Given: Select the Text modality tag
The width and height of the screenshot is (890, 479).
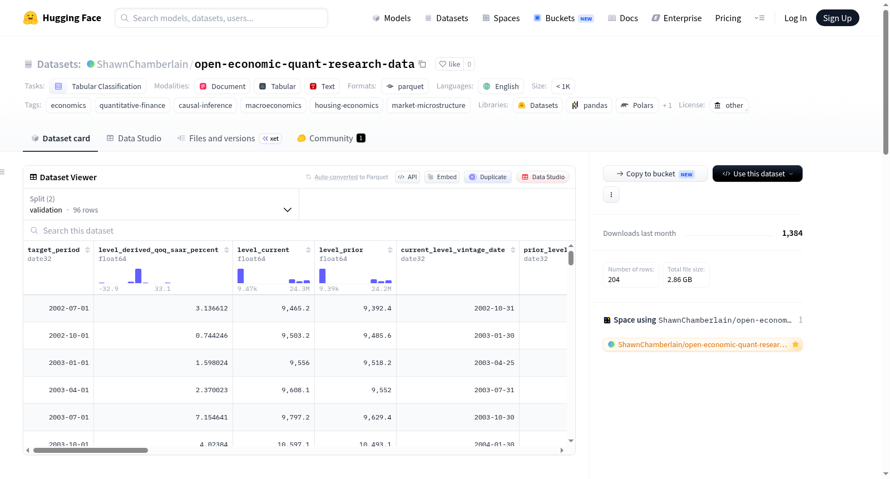Looking at the screenshot, I should (322, 86).
